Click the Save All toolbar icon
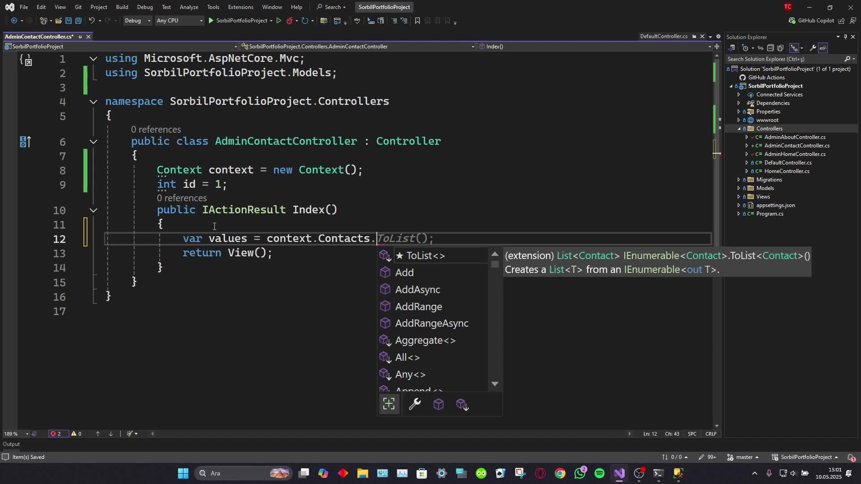 (x=78, y=21)
